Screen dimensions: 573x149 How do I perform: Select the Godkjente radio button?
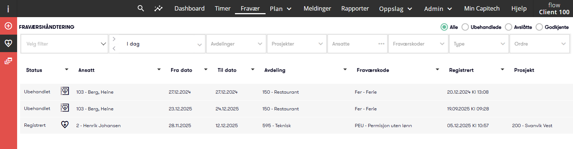(x=539, y=27)
